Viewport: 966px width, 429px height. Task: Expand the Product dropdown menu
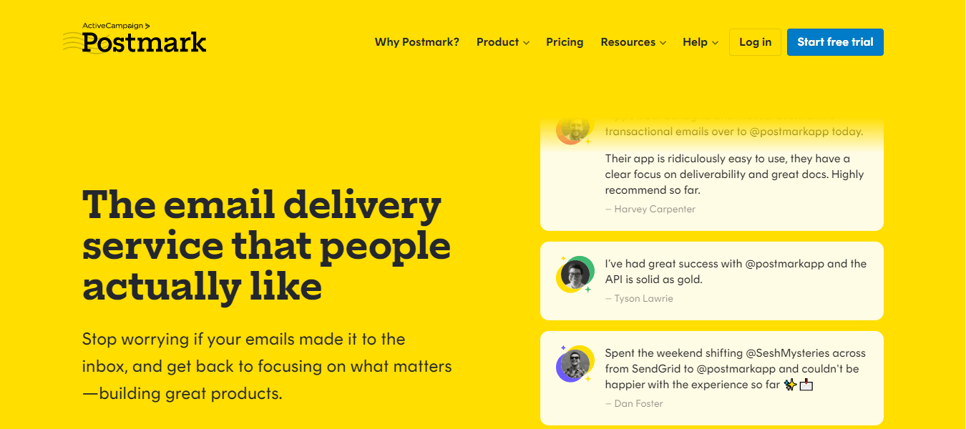pyautogui.click(x=502, y=42)
